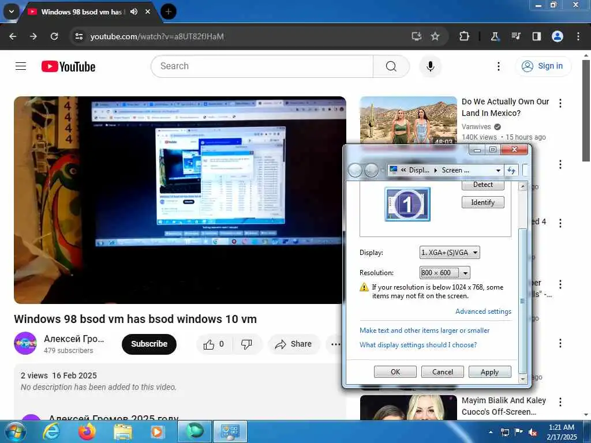Open 'Mayim Bialik And Kaley Cuoco' video title

(503, 406)
